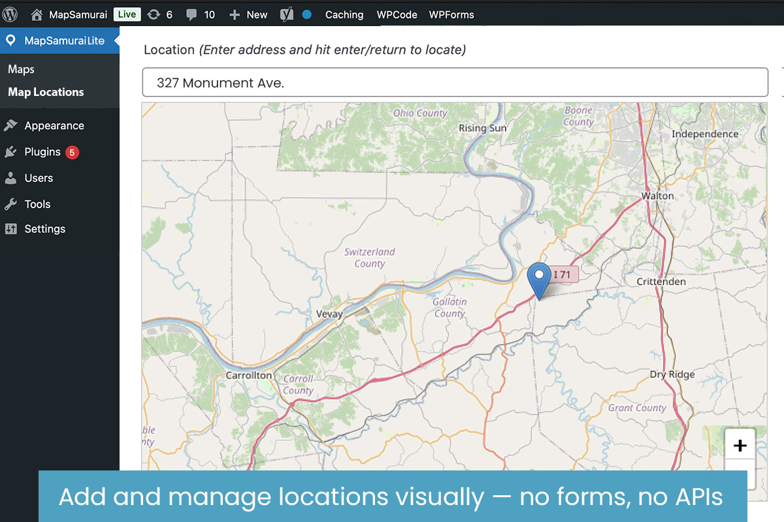Click the Tools wrench icon
784x522 pixels.
click(10, 204)
